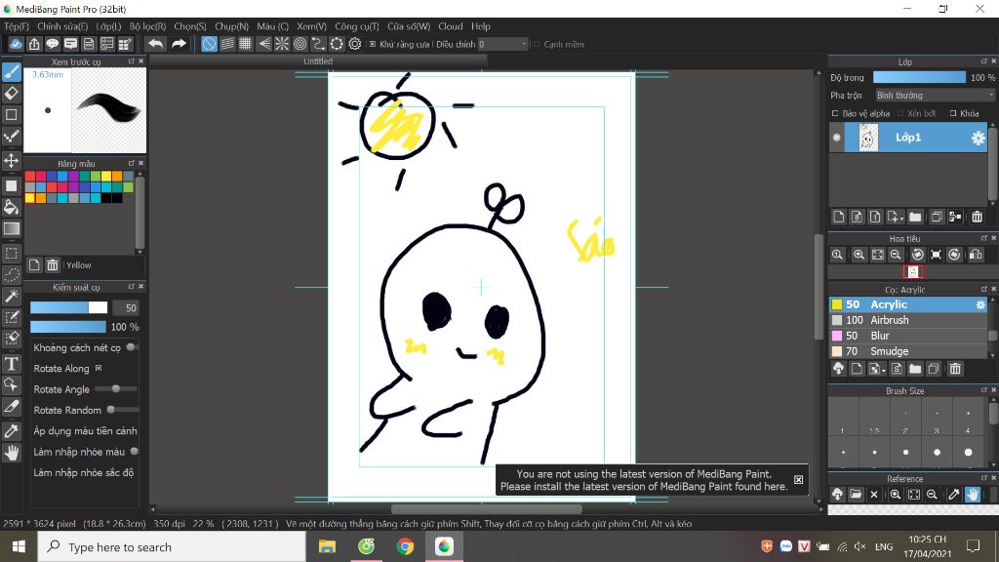Toggle the Xén bớt clipping checkbox
This screenshot has width=999, height=562.
pyautogui.click(x=900, y=113)
